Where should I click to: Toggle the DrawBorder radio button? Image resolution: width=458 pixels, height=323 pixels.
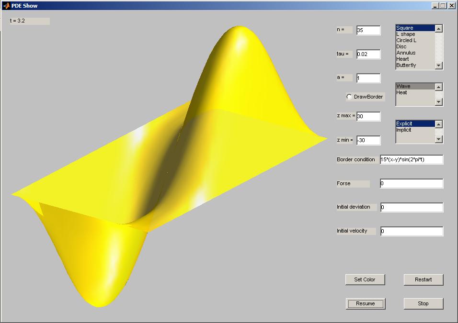(x=349, y=97)
